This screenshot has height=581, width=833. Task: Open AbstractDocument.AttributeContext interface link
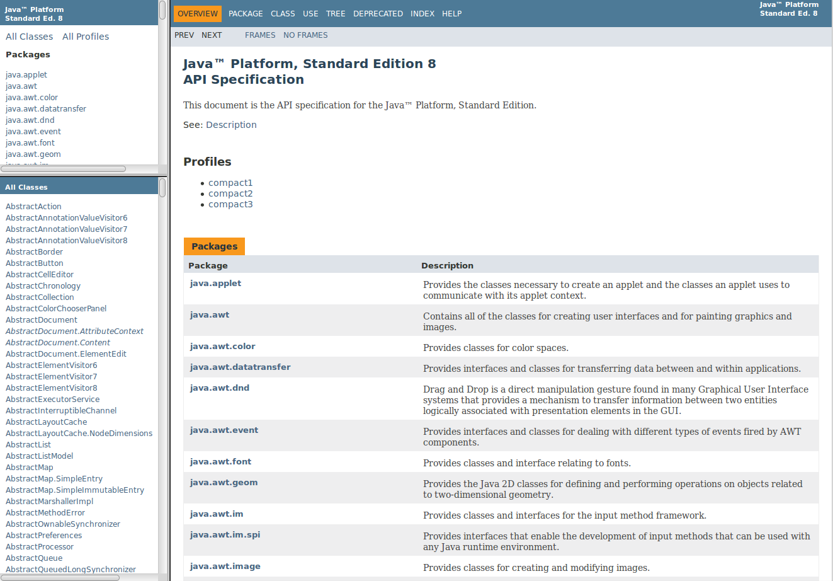tap(74, 331)
